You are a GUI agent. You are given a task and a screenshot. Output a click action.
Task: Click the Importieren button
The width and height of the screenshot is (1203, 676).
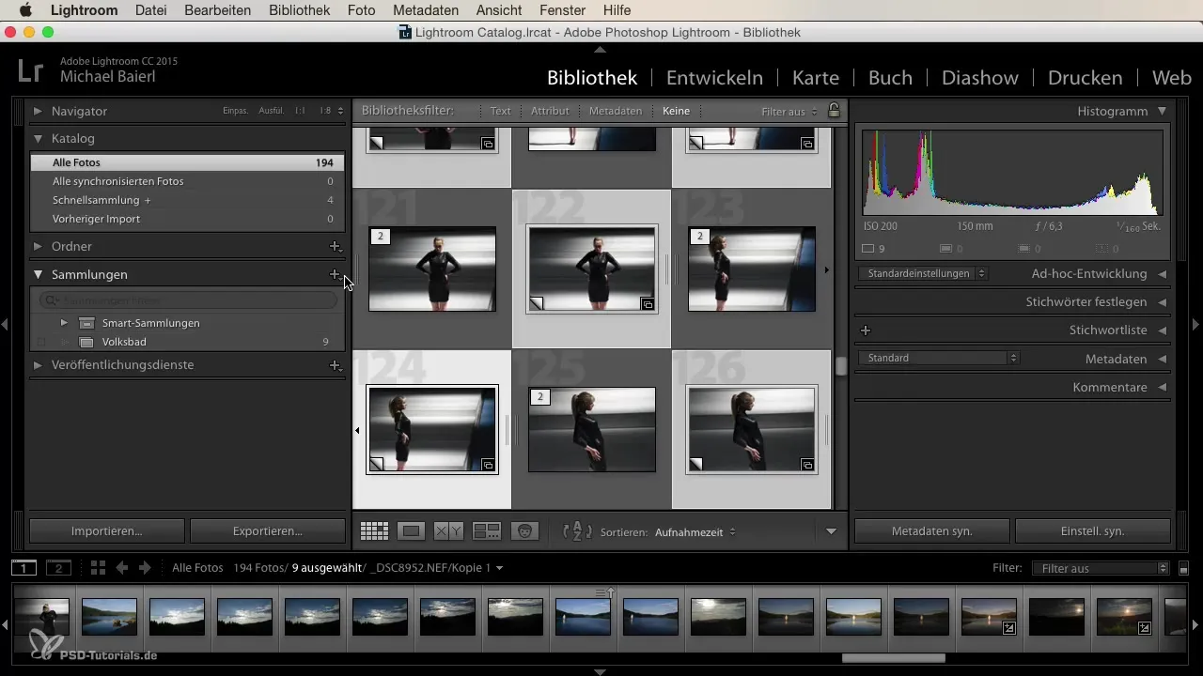[x=107, y=530]
